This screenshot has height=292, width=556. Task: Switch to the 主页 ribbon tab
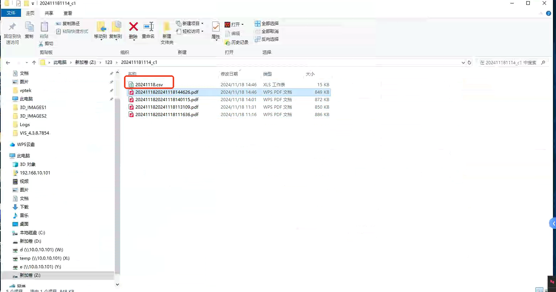30,13
